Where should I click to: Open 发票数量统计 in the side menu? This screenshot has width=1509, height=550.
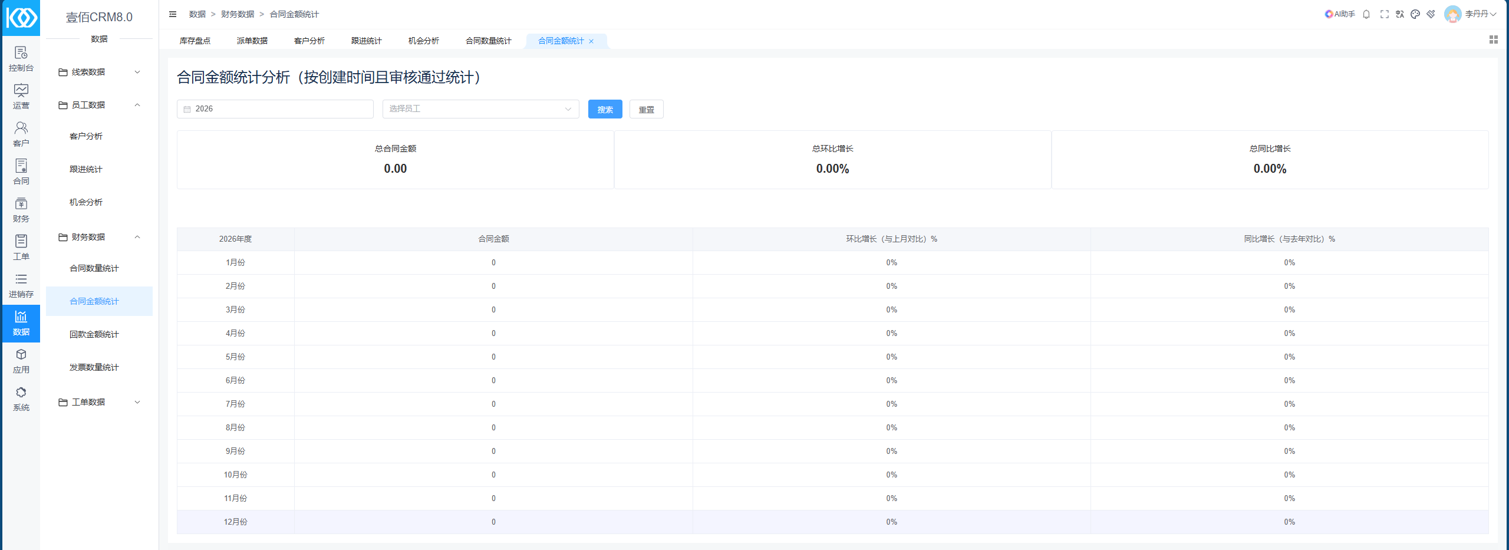pyautogui.click(x=99, y=367)
